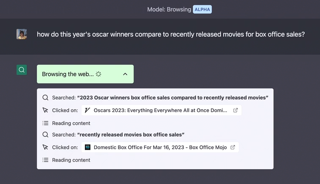
Task: Collapse the Browsing the web panel chevron
Action: pos(125,74)
